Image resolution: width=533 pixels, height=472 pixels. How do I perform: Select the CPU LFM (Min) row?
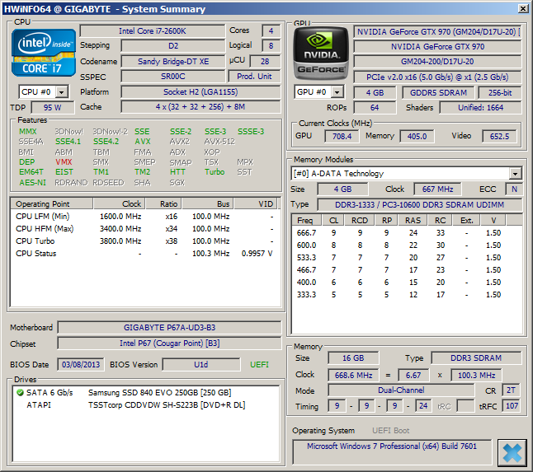click(x=145, y=217)
